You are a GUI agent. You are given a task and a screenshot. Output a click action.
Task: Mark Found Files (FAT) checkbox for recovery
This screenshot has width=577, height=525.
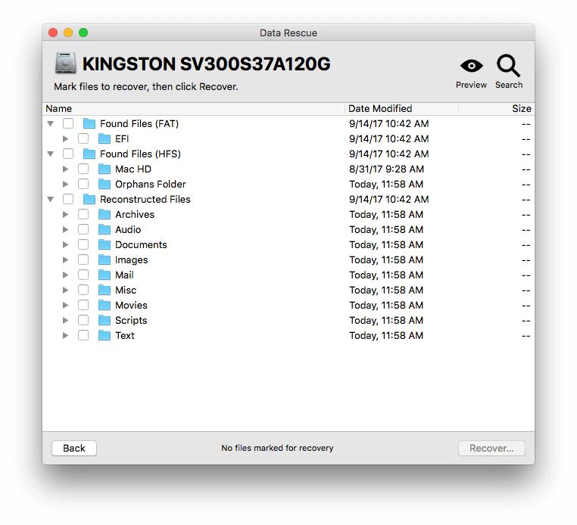click(68, 123)
